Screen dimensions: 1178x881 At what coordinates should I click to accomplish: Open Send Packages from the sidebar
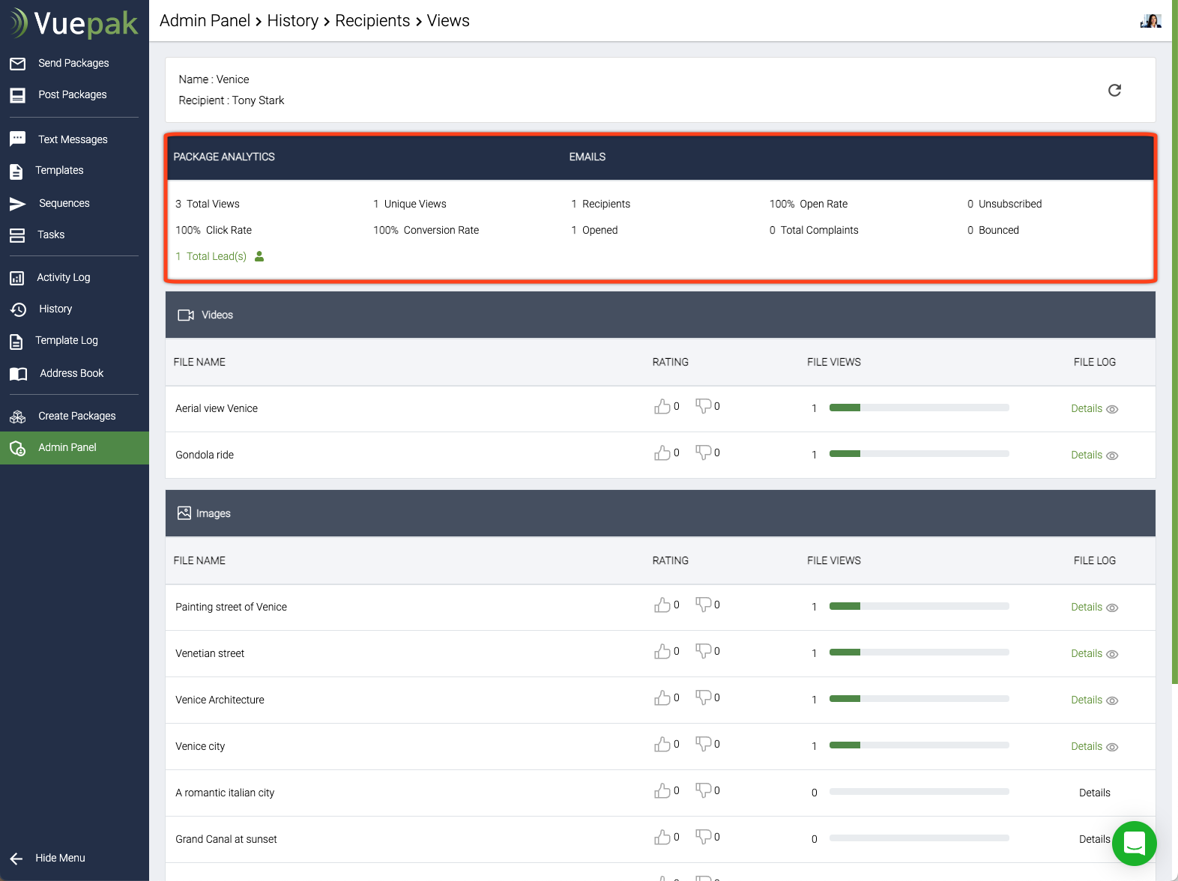(73, 63)
